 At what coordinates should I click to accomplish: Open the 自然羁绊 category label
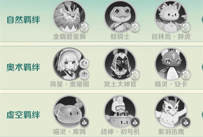(23, 20)
